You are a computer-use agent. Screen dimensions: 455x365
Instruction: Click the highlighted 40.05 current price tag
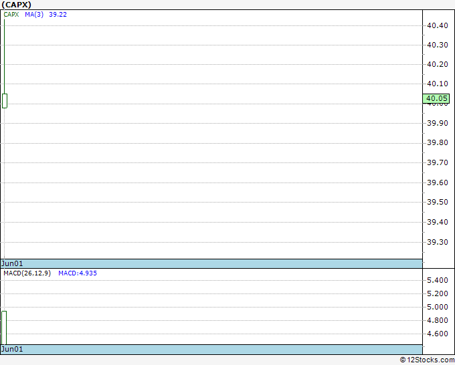tap(436, 98)
